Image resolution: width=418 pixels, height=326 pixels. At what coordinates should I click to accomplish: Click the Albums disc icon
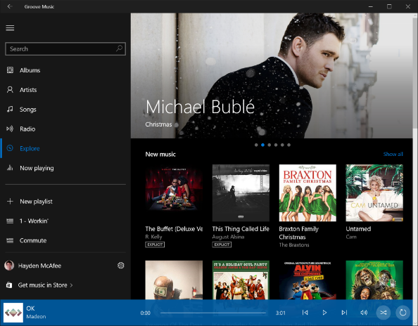point(10,70)
